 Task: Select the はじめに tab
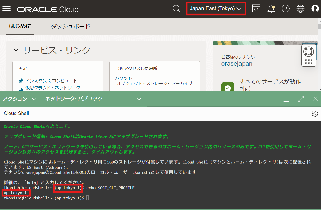20,26
